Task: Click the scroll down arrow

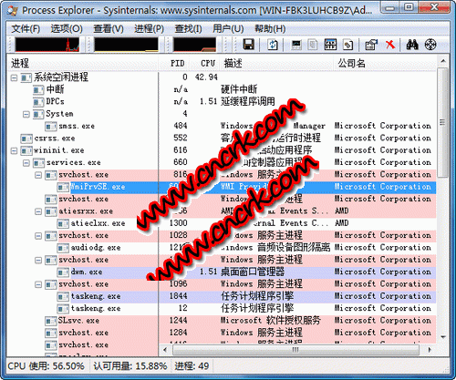Action: pyautogui.click(x=443, y=337)
